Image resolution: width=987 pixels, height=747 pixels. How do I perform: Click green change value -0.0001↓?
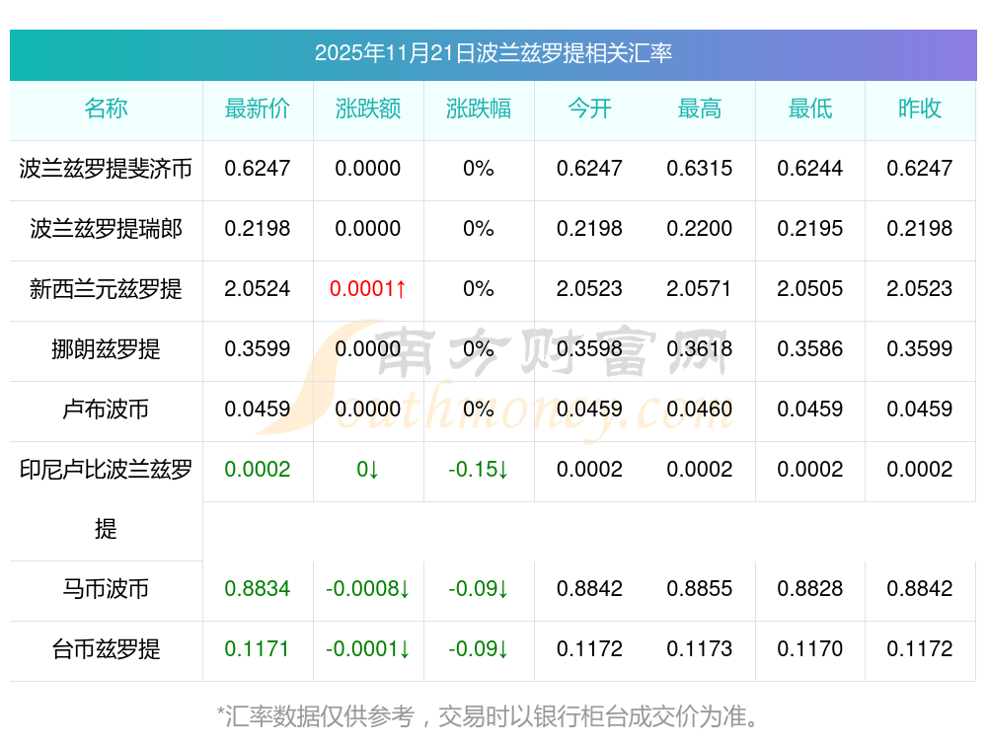coord(367,649)
